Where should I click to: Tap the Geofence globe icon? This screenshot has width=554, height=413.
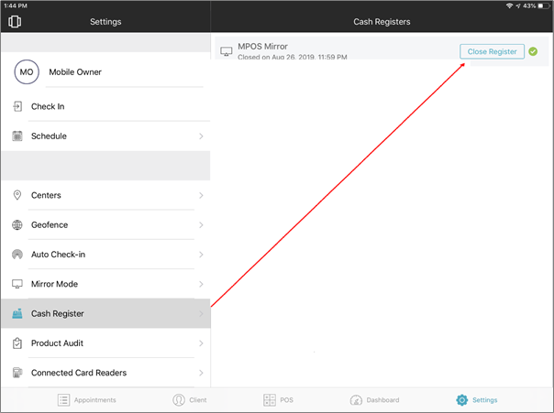pos(17,224)
